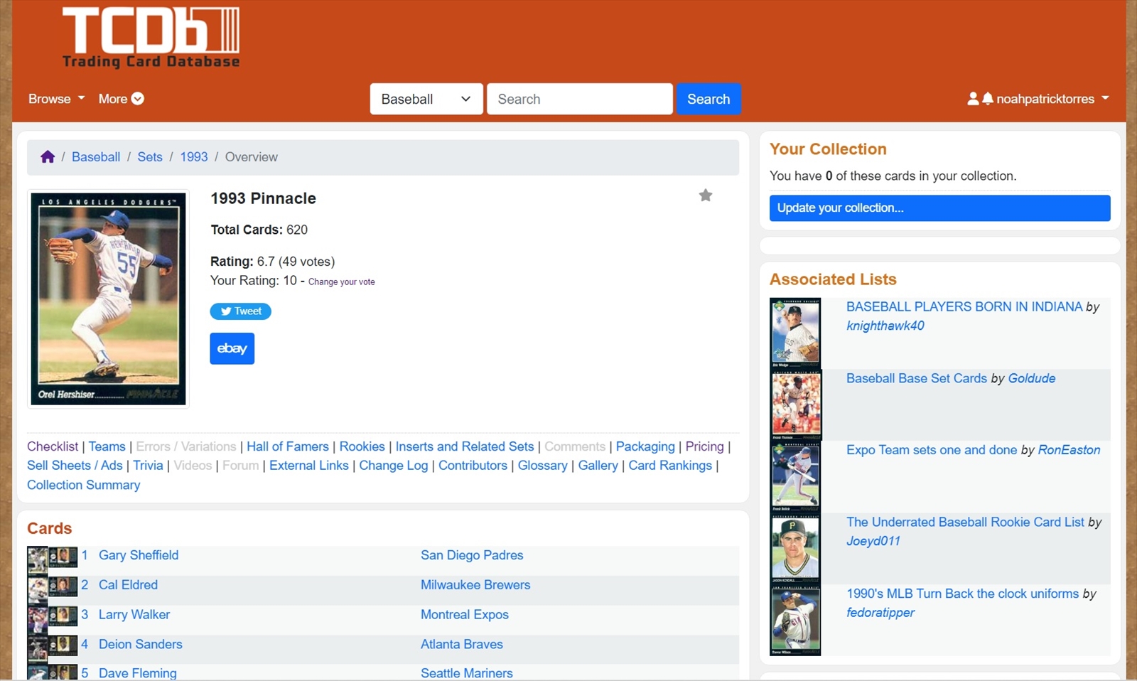Open Larry Walker card link
The width and height of the screenshot is (1137, 681).
pos(134,615)
